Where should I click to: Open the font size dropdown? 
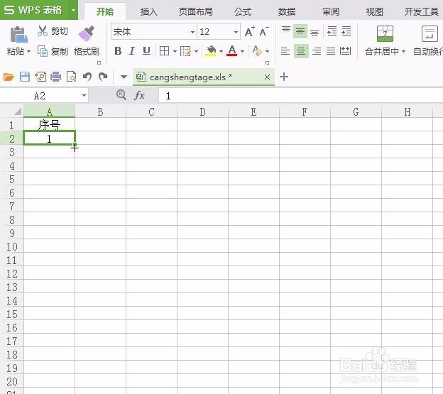[236, 32]
